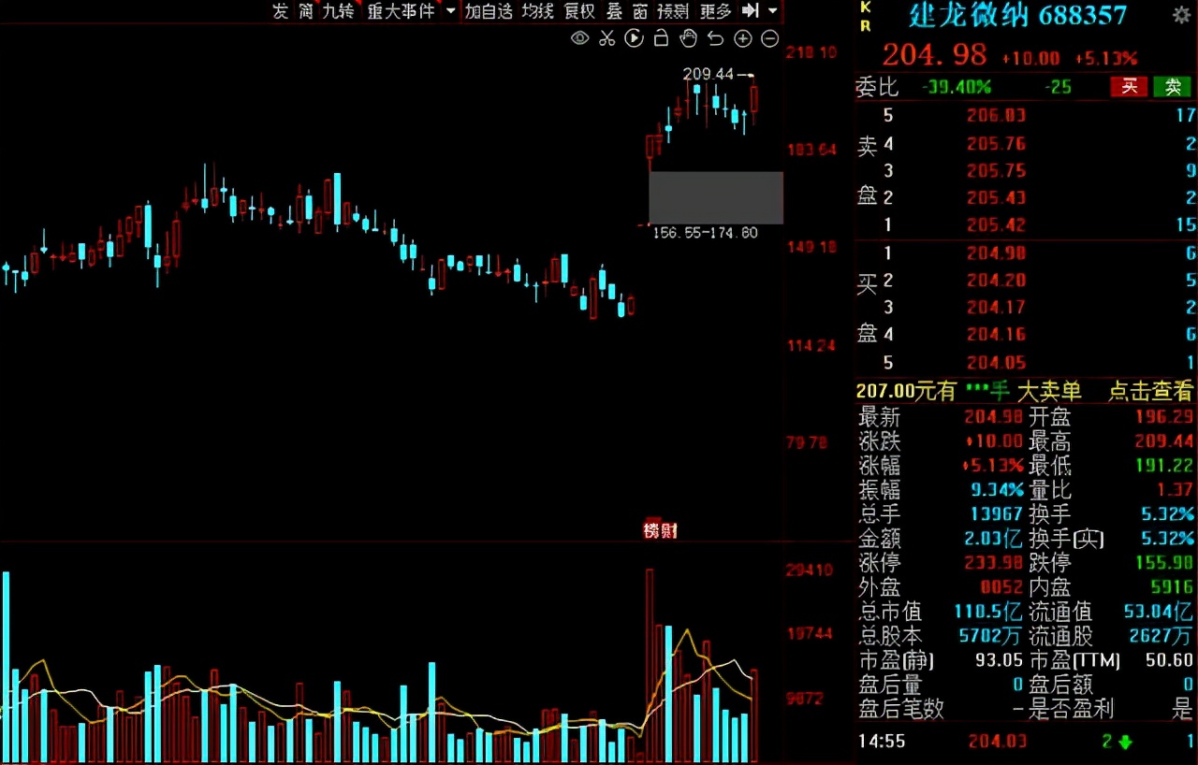Click the 发 toolbar item

pyautogui.click(x=280, y=11)
